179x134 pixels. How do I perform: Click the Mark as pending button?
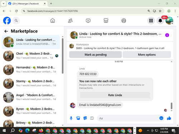(x=96, y=55)
